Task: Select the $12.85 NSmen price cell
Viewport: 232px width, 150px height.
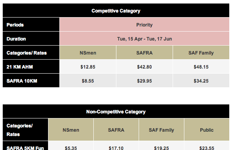Action: [88, 67]
